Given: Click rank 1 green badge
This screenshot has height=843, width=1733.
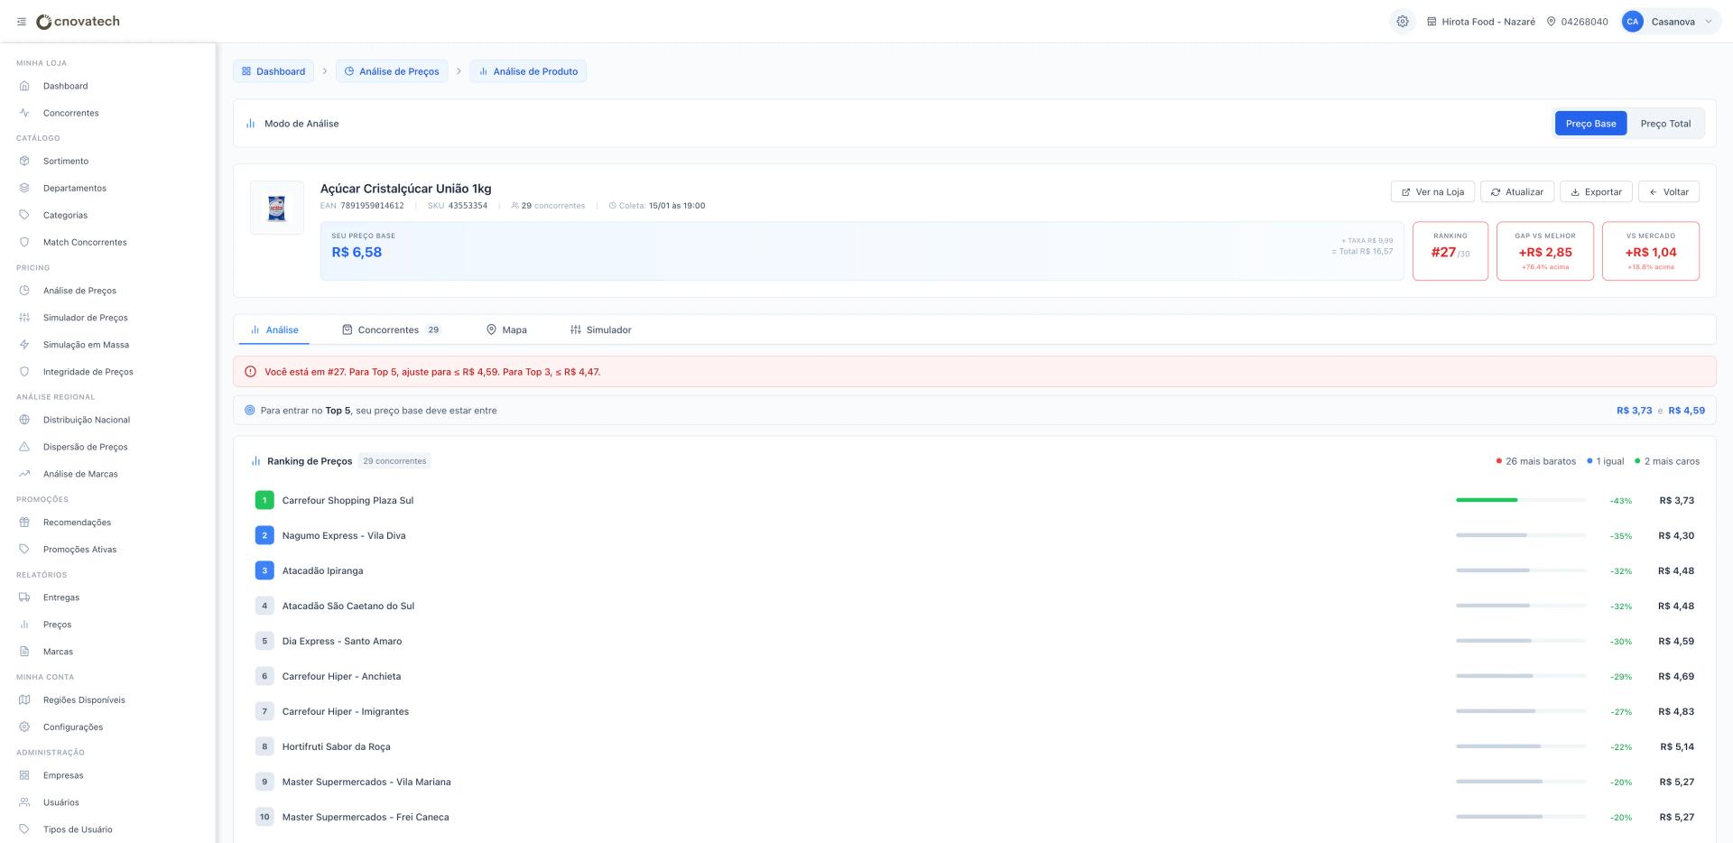Looking at the screenshot, I should pos(264,500).
